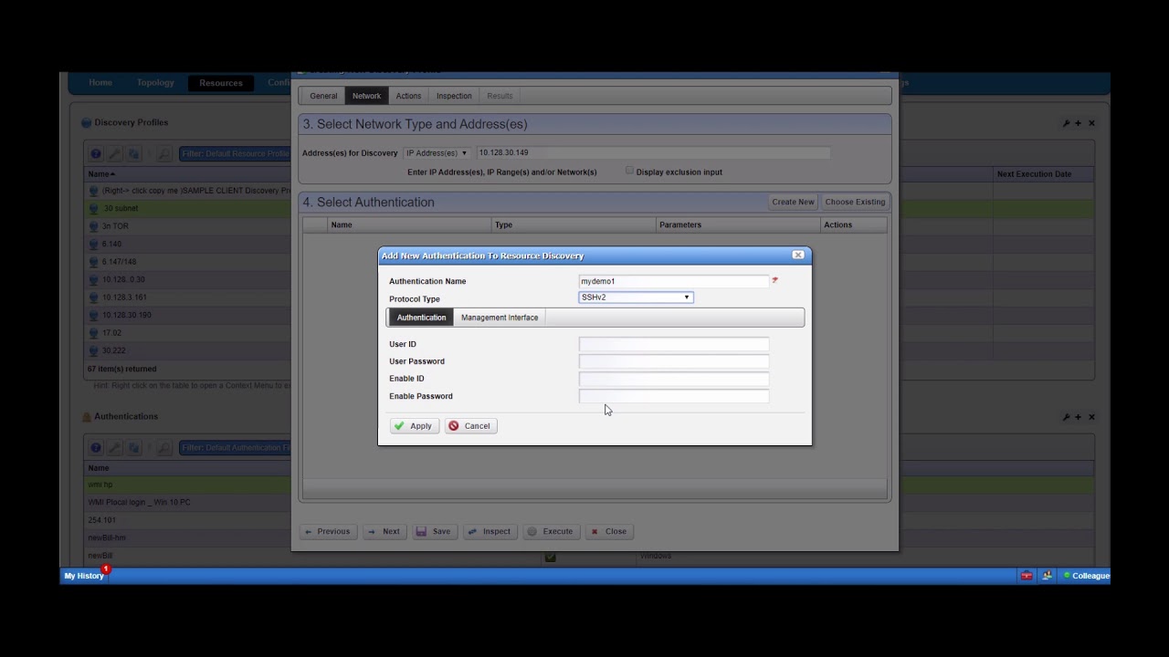Click the plus icon of Discovery Profiles panel
The width and height of the screenshot is (1169, 657).
1079,123
